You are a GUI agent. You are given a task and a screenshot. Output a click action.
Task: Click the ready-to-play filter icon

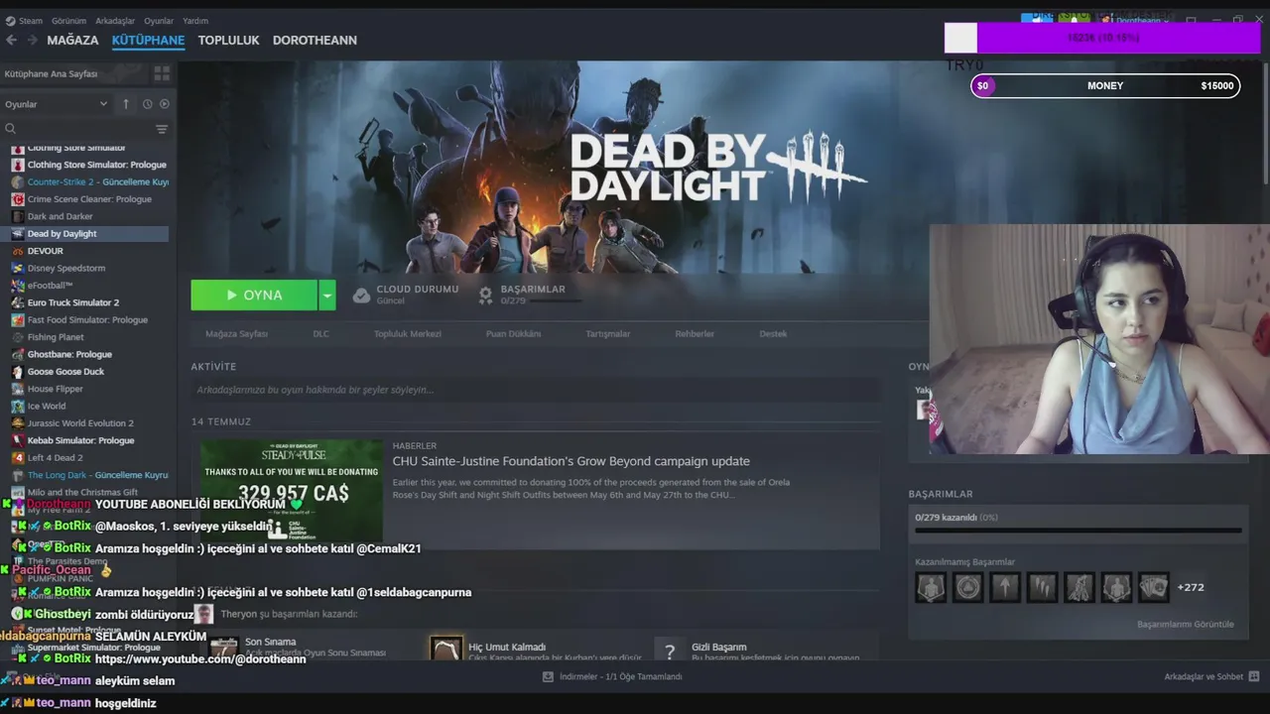(x=165, y=104)
